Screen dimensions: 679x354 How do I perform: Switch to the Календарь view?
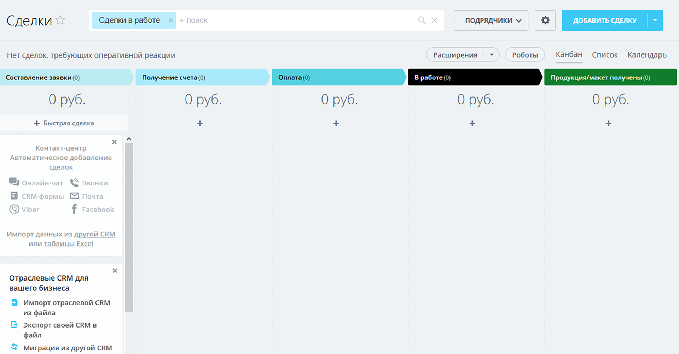[x=647, y=55]
